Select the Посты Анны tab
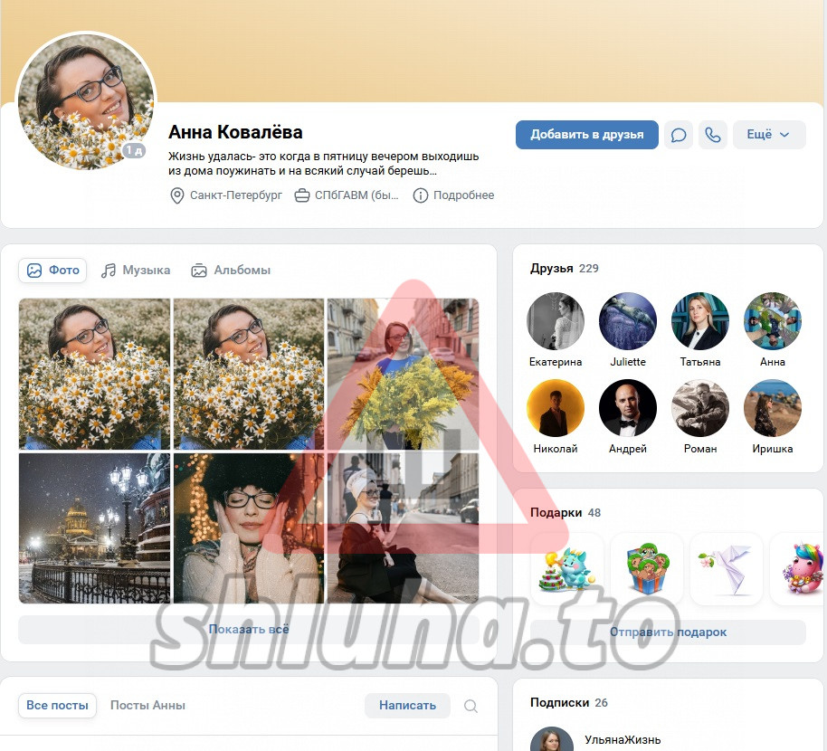This screenshot has height=751, width=827. tap(147, 705)
